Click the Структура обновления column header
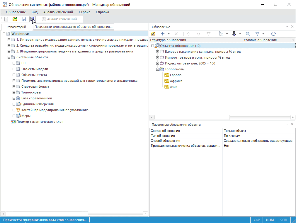Image resolution: width=296 pixels, height=223 pixels. (x=196, y=40)
